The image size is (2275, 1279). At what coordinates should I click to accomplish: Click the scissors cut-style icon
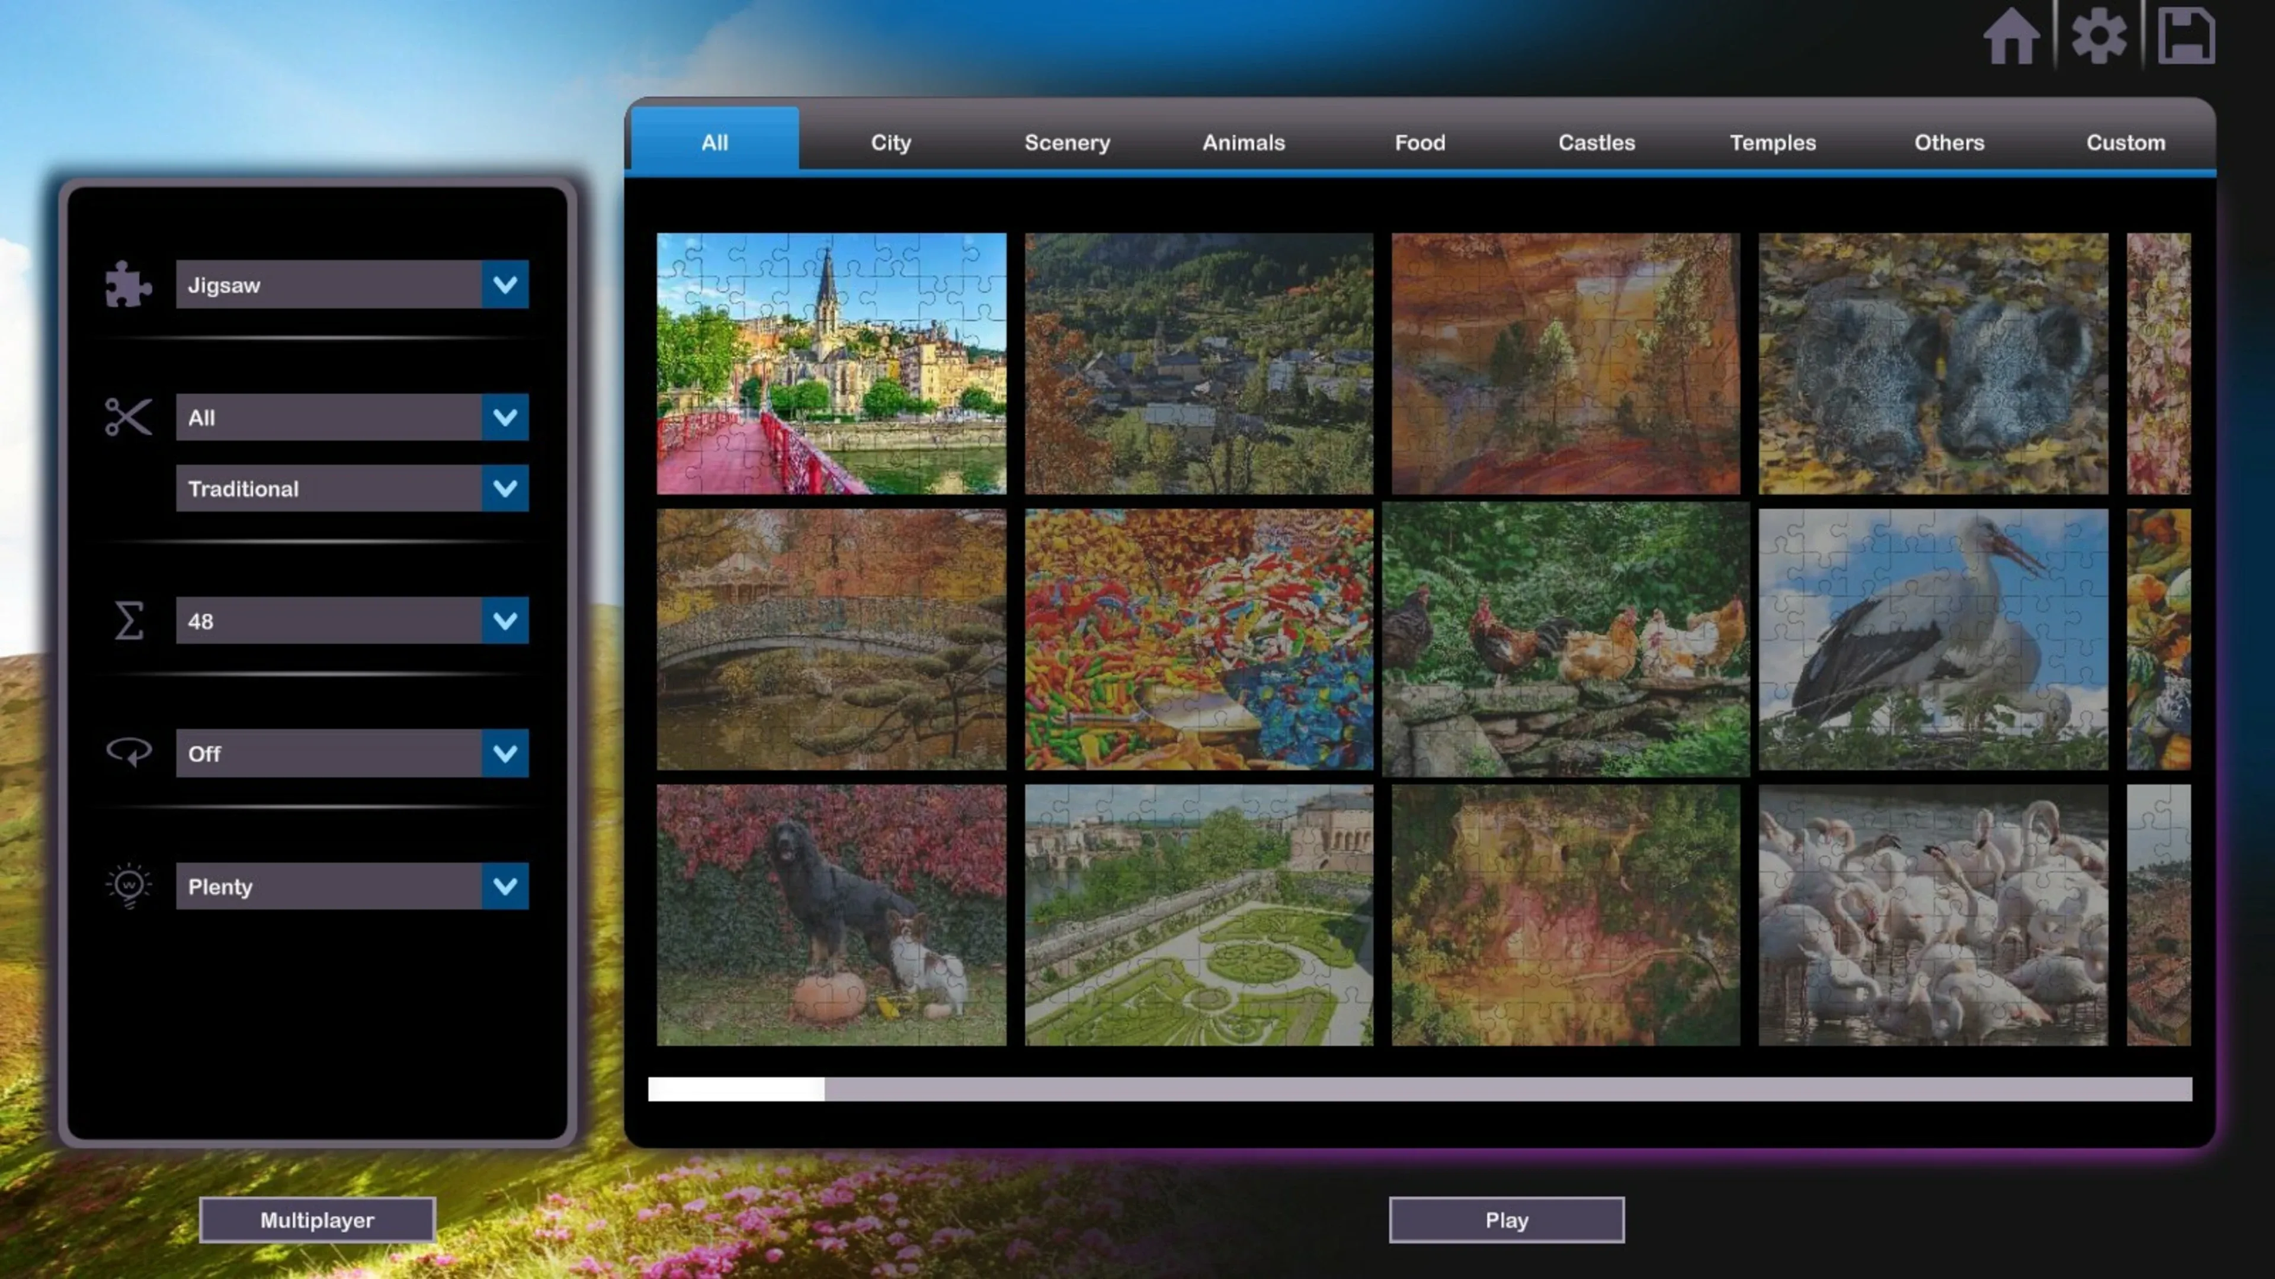(x=128, y=417)
